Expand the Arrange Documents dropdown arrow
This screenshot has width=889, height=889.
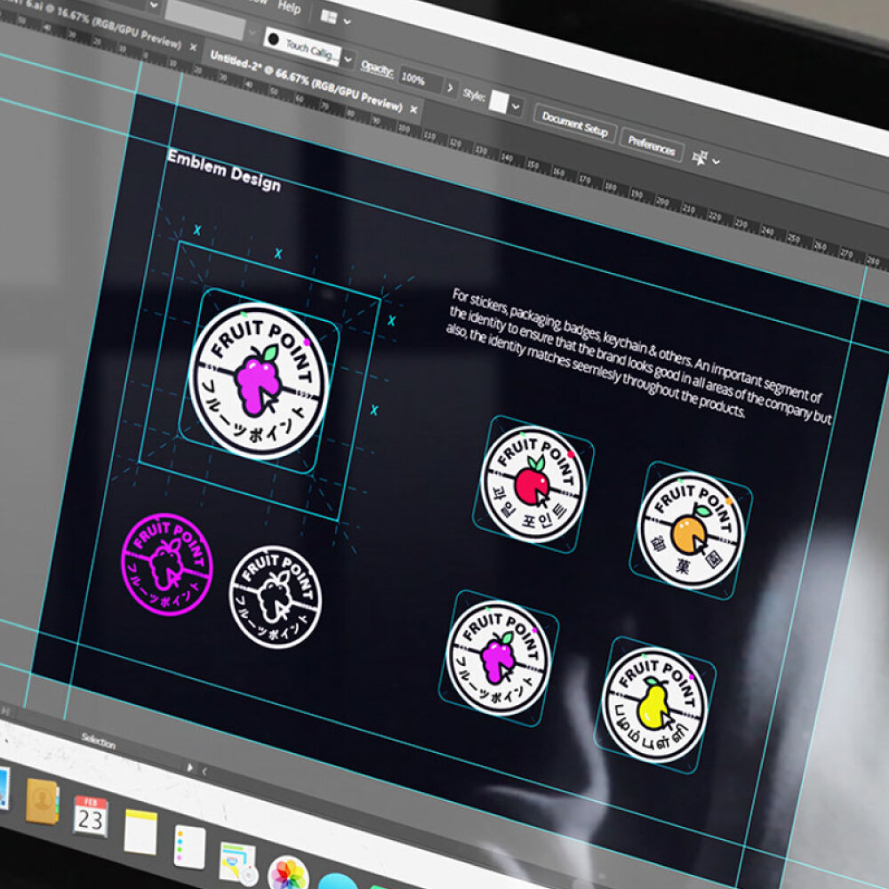347,22
